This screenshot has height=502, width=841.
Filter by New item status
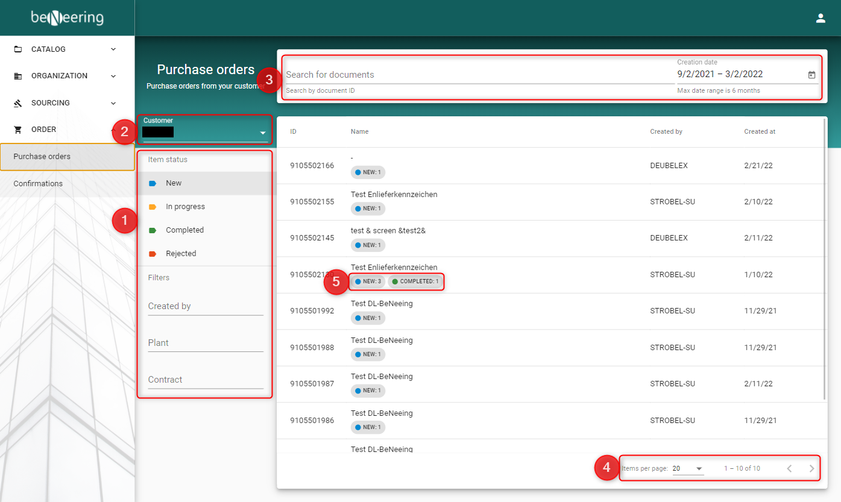click(174, 183)
